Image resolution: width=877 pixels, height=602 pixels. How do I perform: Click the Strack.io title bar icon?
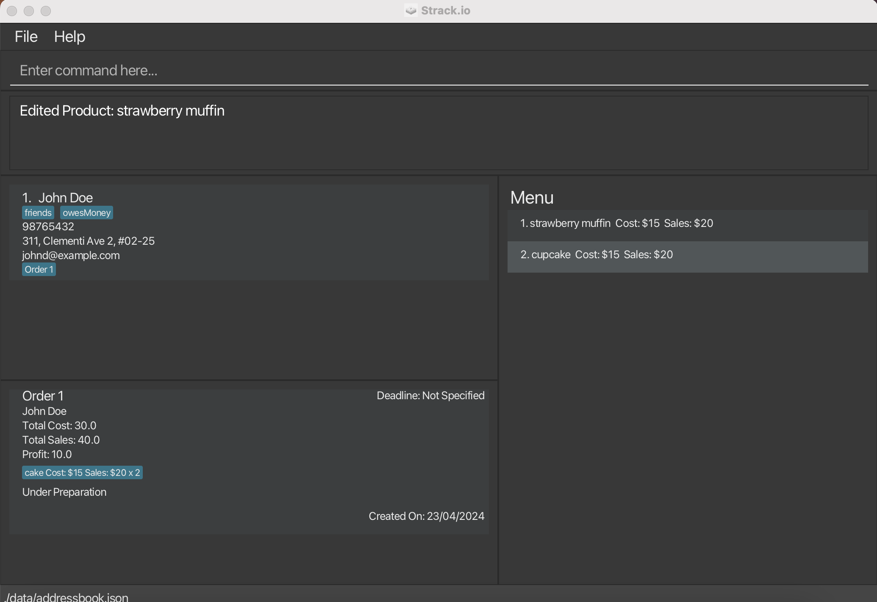tap(411, 11)
